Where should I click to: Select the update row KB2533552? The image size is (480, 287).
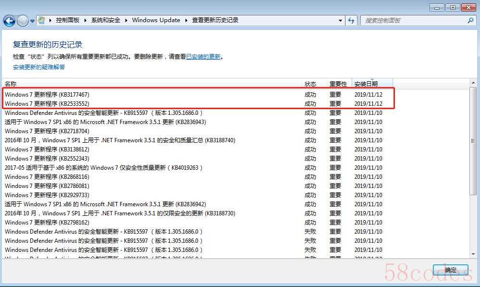click(x=198, y=104)
